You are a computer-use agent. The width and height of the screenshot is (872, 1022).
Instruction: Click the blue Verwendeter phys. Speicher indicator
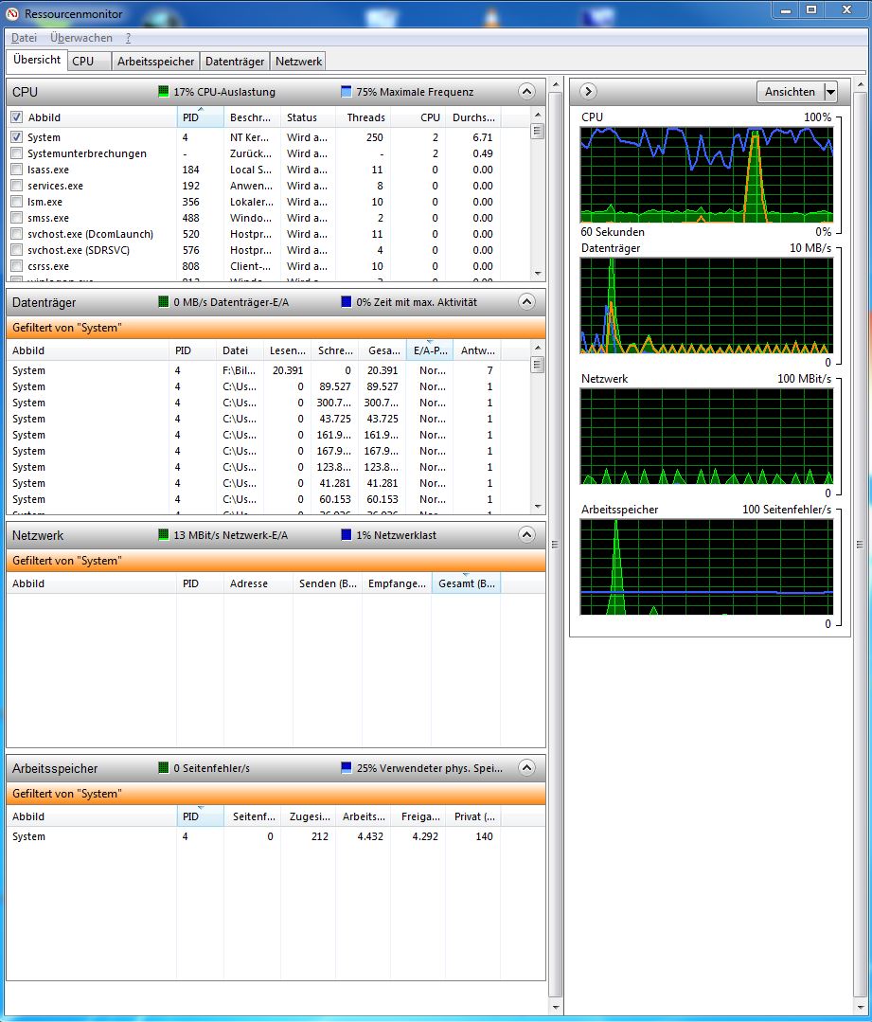pyautogui.click(x=347, y=768)
